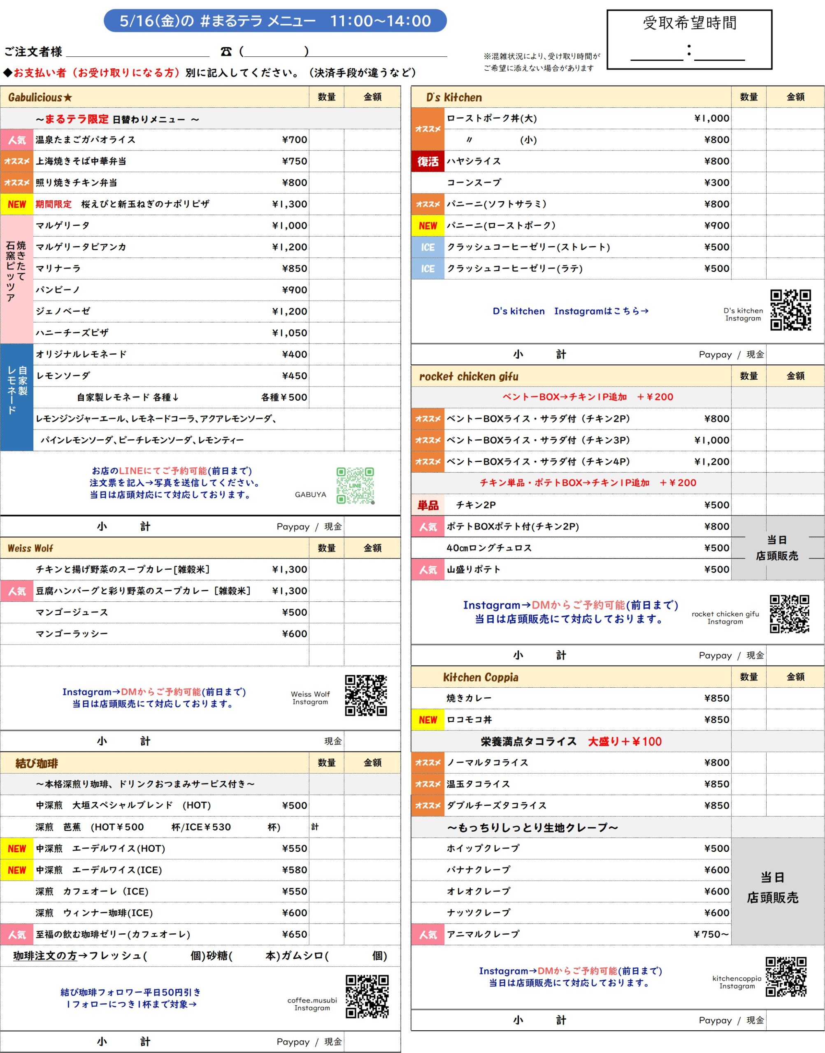Click the 人気 badge beside 山盛りポテト
The image size is (825, 1053).
tap(428, 569)
